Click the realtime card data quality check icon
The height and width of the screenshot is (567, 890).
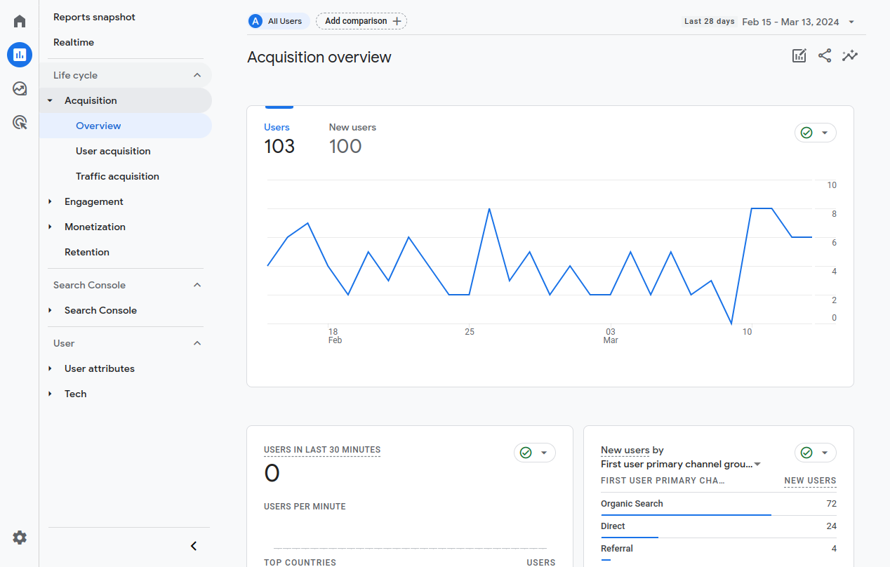point(526,453)
